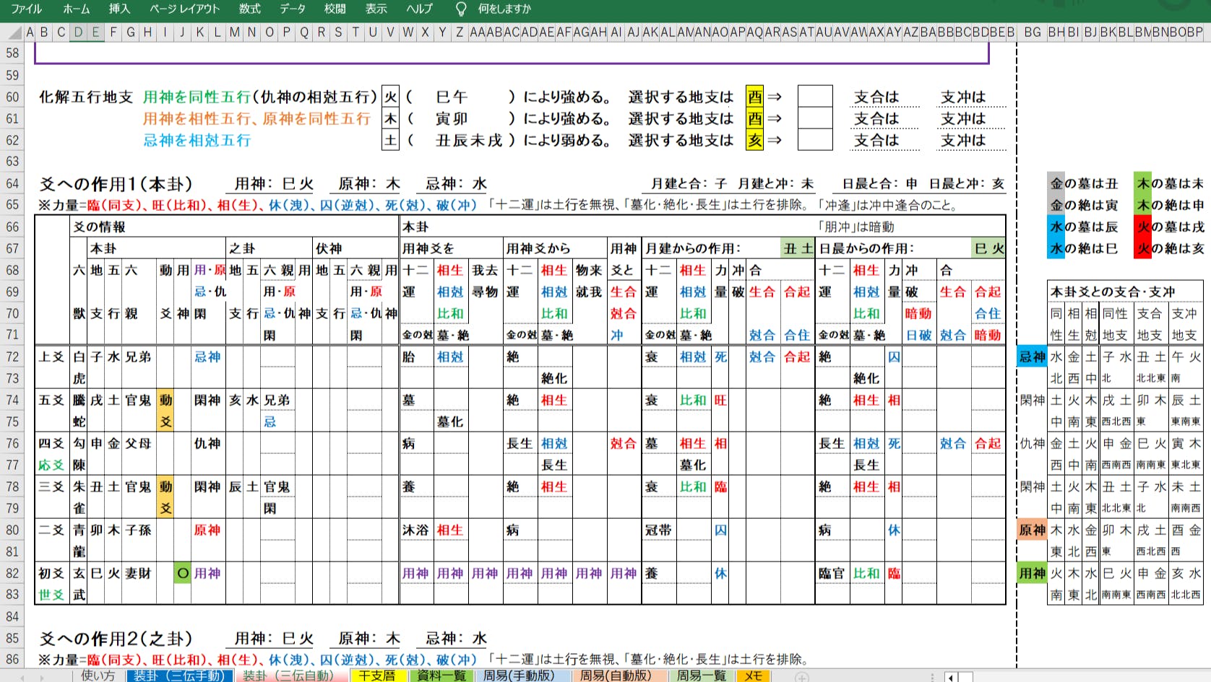Open the ファイル menu
Image resolution: width=1211 pixels, height=682 pixels.
26,9
